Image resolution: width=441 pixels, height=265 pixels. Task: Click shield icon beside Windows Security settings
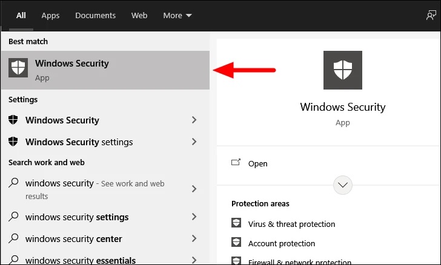[13, 142]
